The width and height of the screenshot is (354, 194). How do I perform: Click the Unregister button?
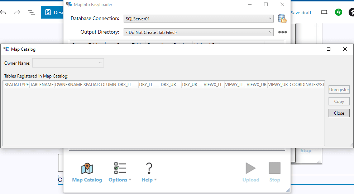pos(339,90)
